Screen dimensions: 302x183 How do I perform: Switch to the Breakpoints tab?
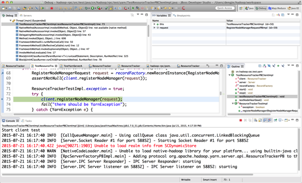[x=182, y=16]
